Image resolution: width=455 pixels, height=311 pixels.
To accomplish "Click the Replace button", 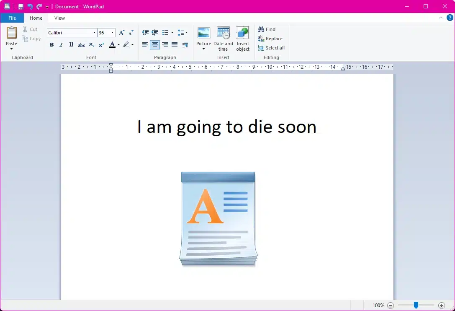I will click(270, 39).
